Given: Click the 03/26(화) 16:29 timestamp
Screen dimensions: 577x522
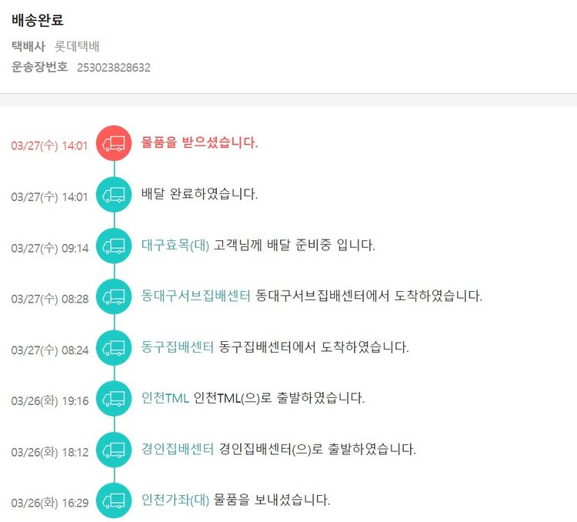Looking at the screenshot, I should coord(50,503).
